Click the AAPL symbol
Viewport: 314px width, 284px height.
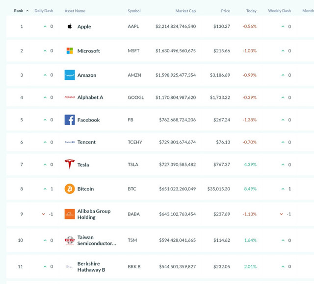click(133, 26)
